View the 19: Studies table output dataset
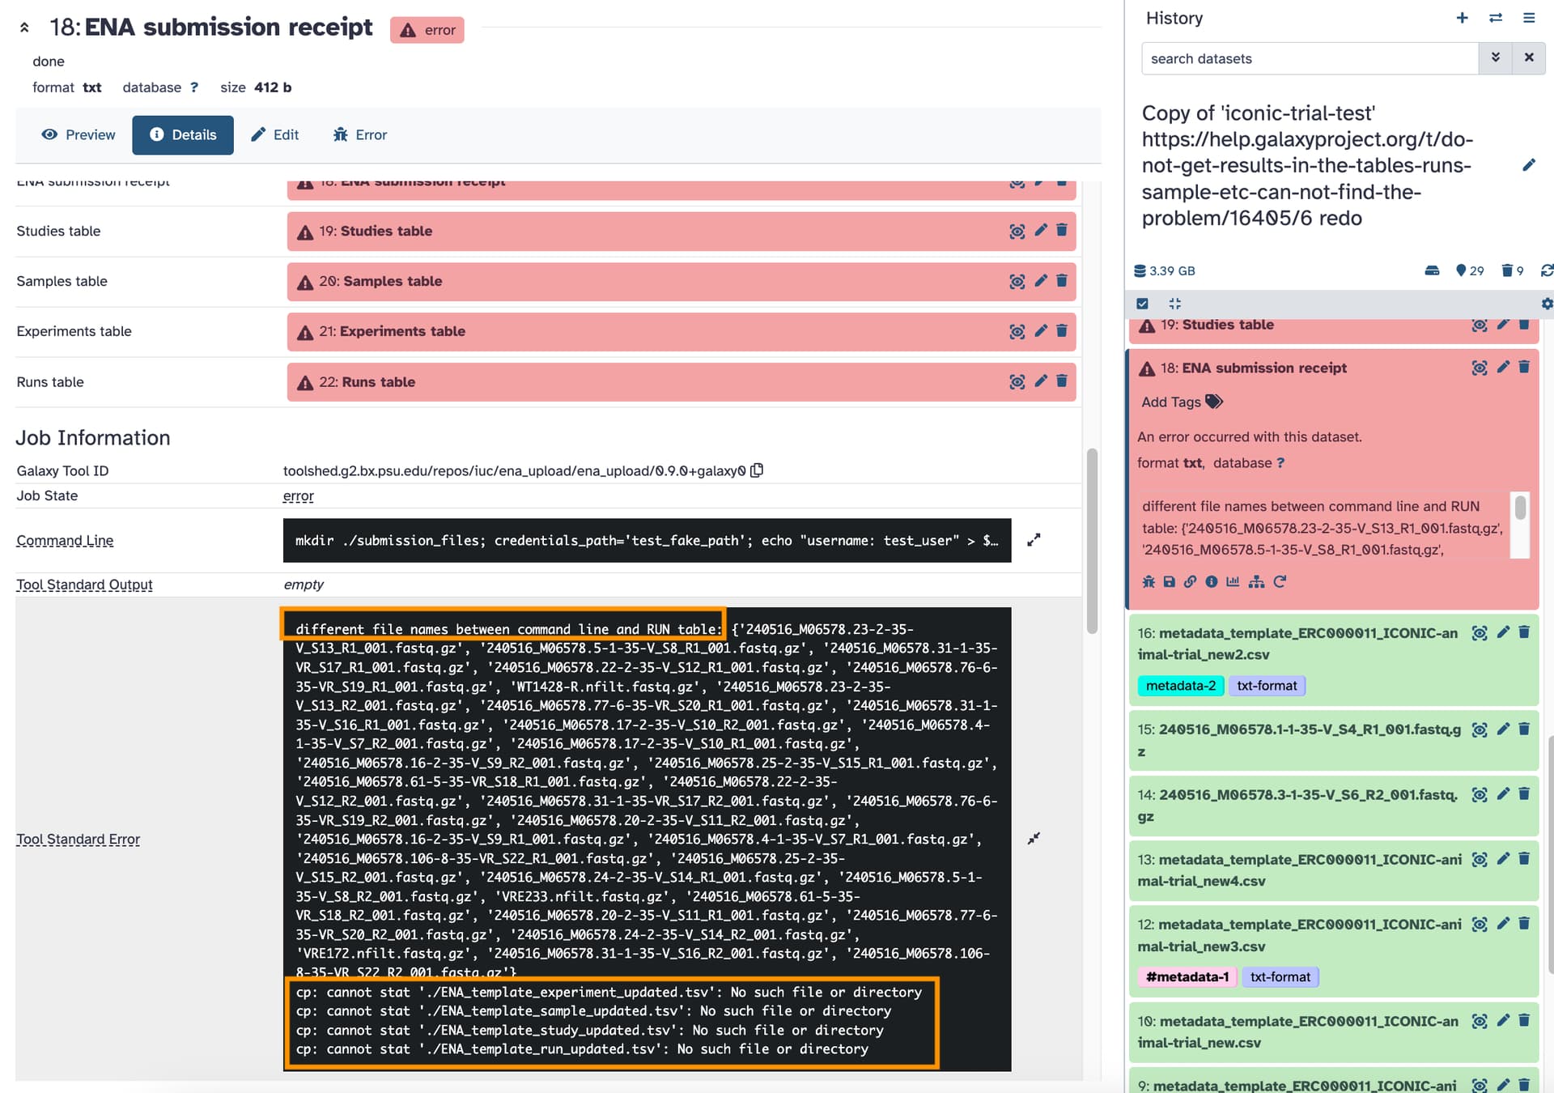The image size is (1554, 1093). tap(1017, 231)
